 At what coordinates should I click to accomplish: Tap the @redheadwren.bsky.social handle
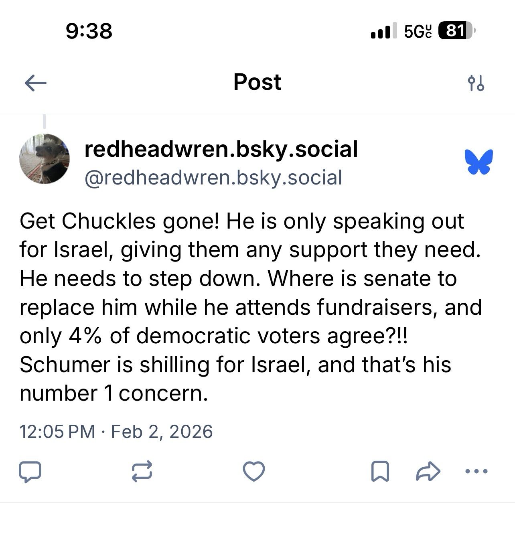pyautogui.click(x=213, y=178)
